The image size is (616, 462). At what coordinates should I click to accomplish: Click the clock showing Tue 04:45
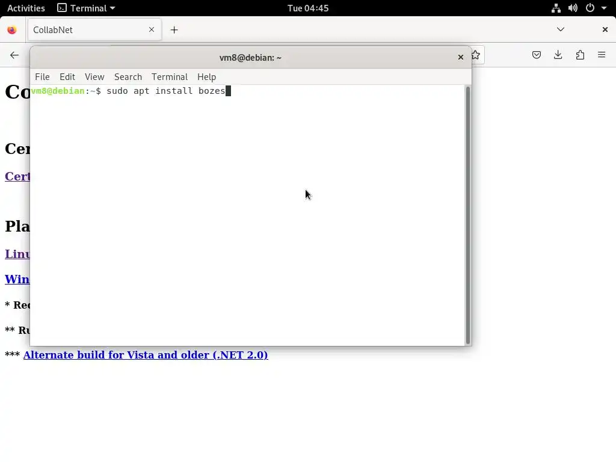pos(307,8)
